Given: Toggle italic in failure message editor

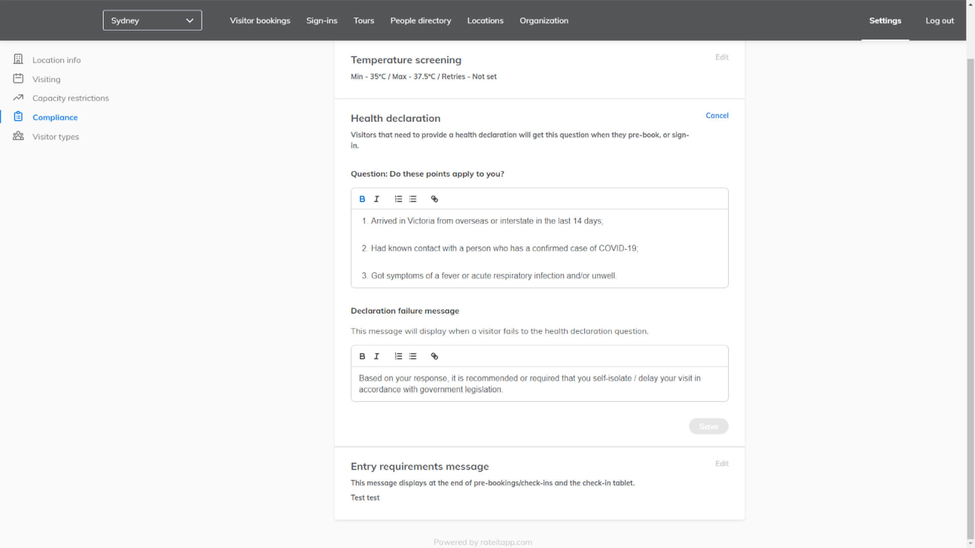Looking at the screenshot, I should coord(376,356).
